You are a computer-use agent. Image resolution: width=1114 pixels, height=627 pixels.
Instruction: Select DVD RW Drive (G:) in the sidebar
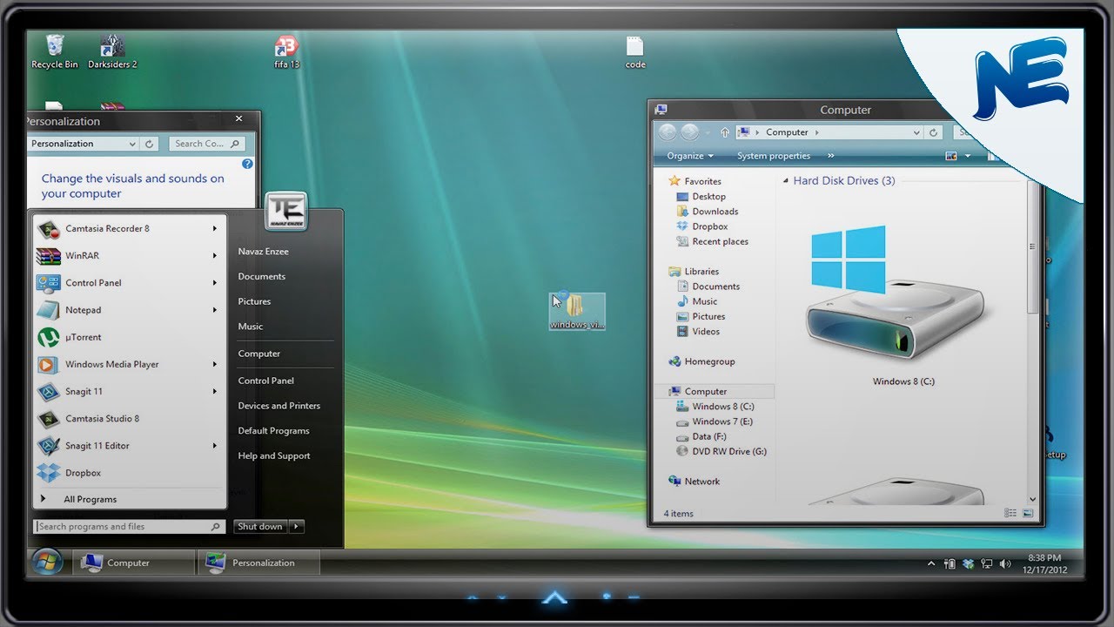click(x=729, y=451)
